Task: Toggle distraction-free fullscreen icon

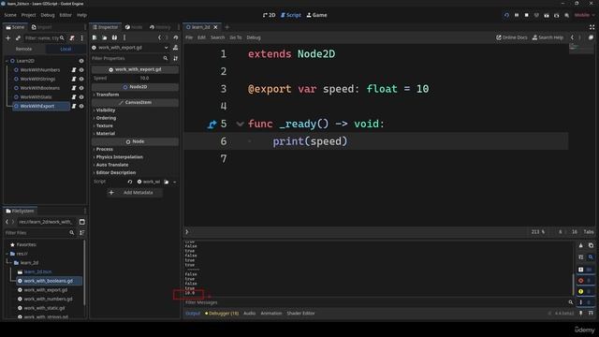Action: (x=592, y=27)
